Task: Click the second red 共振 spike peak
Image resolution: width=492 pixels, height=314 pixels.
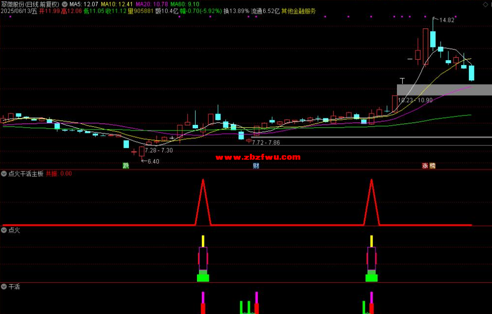Action: pos(372,180)
